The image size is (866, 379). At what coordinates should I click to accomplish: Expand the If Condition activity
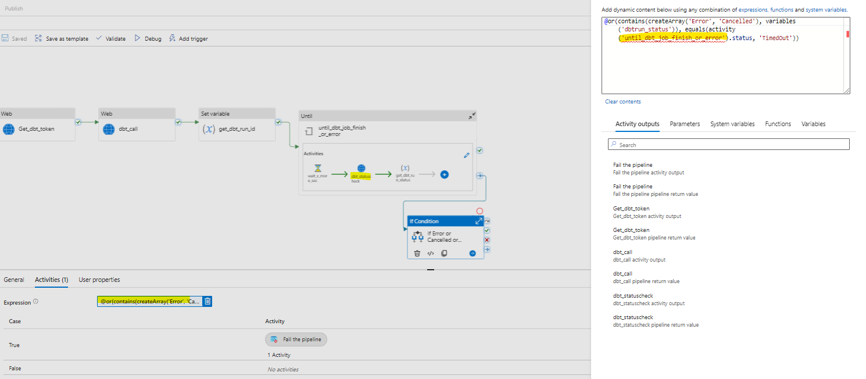coord(479,221)
